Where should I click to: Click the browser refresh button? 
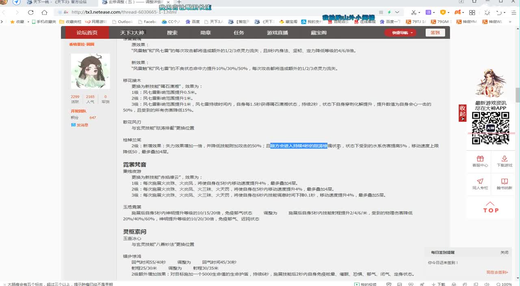[x=31, y=12]
